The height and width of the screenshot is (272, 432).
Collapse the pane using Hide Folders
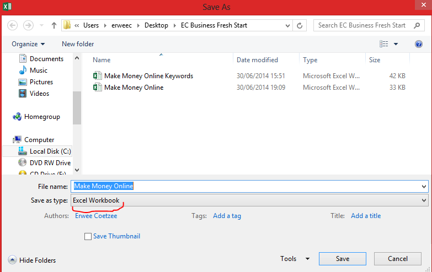tap(32, 260)
